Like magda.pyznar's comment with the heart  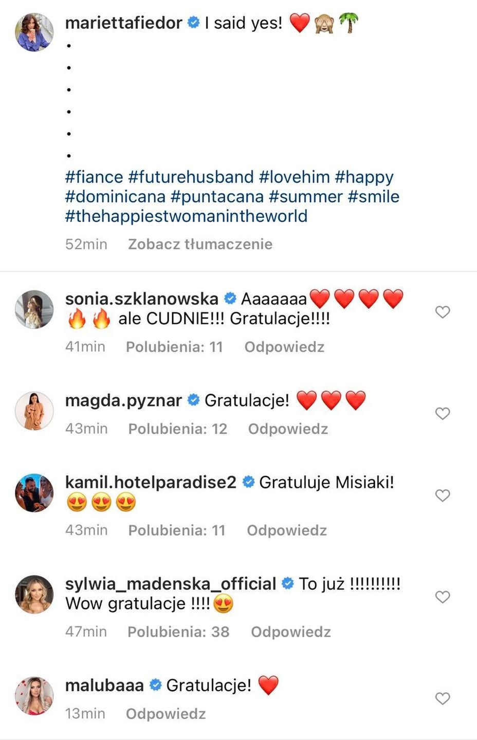coord(443,414)
